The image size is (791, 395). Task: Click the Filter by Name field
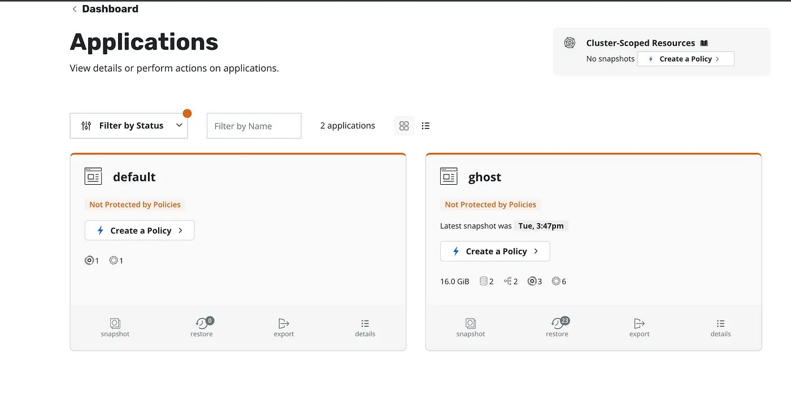[254, 126]
